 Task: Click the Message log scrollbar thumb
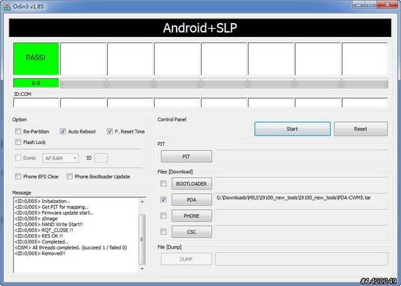142,239
